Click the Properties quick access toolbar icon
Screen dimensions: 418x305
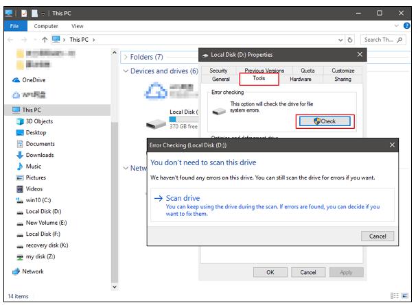(x=24, y=13)
